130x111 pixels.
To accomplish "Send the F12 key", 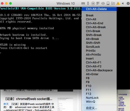I will pyautogui.click(x=99, y=94).
